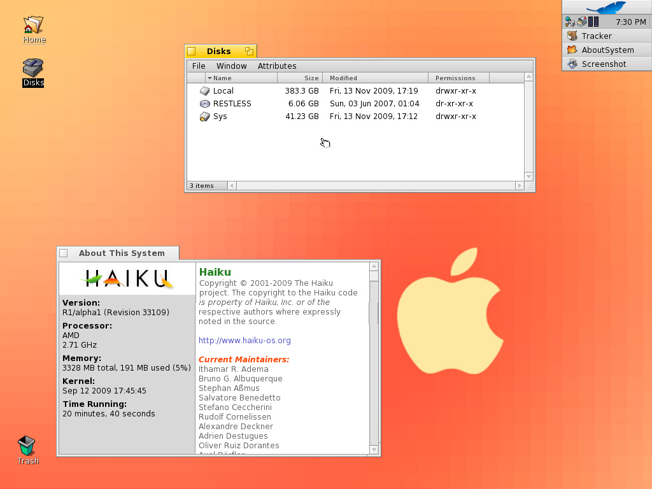The width and height of the screenshot is (652, 489).
Task: Click the Sys volume icon
Action: (204, 117)
